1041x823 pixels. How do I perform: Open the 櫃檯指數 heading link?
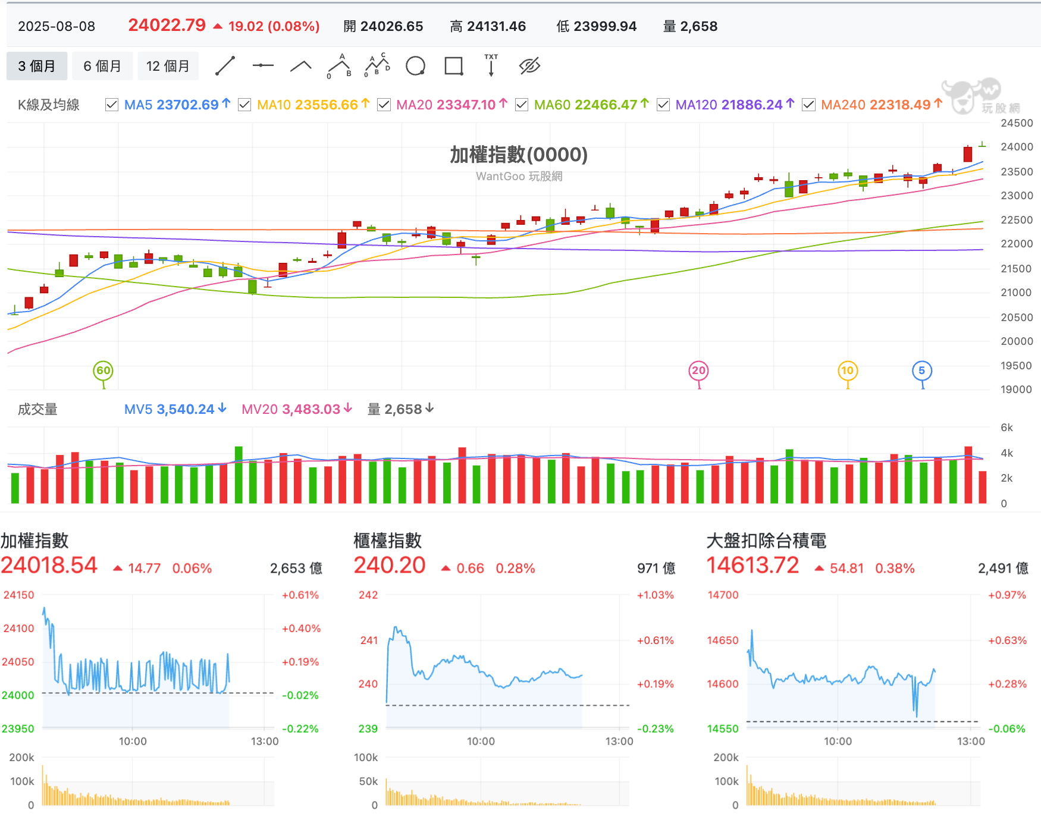388,541
